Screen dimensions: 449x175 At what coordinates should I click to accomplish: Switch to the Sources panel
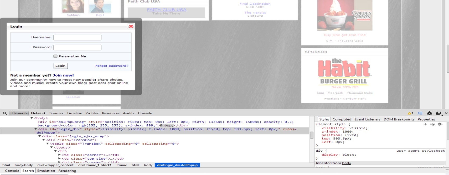(x=56, y=113)
